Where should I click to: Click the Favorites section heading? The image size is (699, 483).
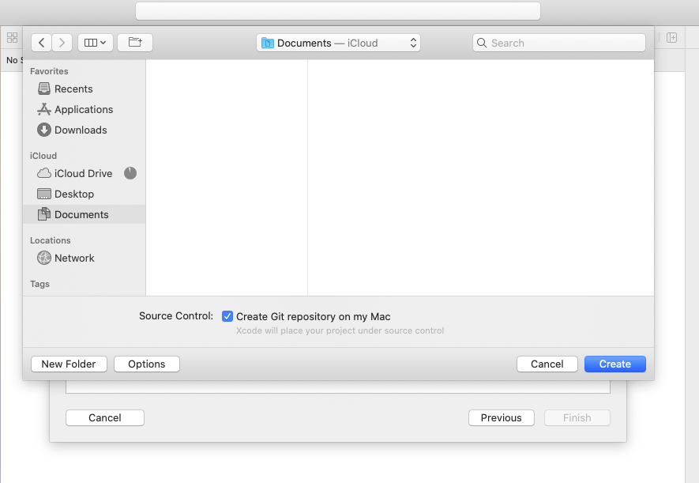(49, 71)
